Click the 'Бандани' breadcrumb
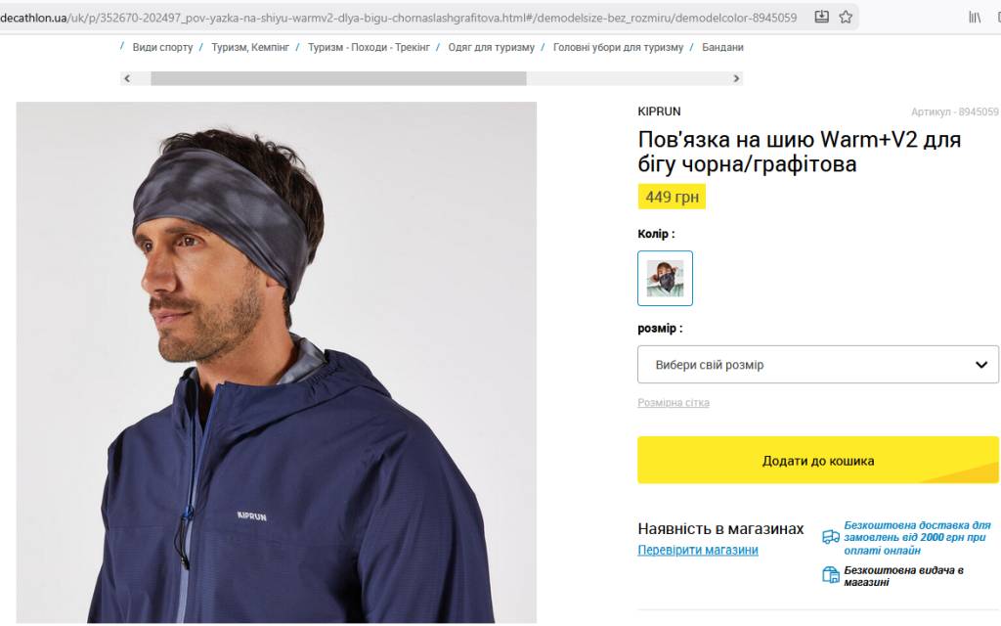This screenshot has width=1001, height=626. [722, 47]
